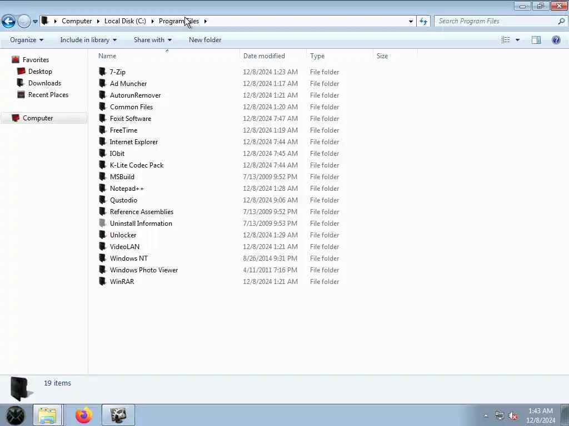Click the Show desktop strip
Image resolution: width=569 pixels, height=426 pixels.
pos(565,415)
